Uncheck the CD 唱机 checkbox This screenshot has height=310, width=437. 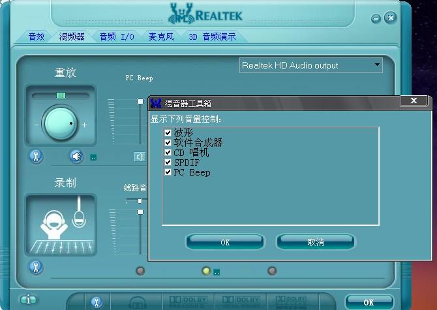tap(168, 152)
